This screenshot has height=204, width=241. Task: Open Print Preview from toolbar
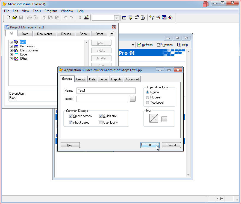point(36,18)
